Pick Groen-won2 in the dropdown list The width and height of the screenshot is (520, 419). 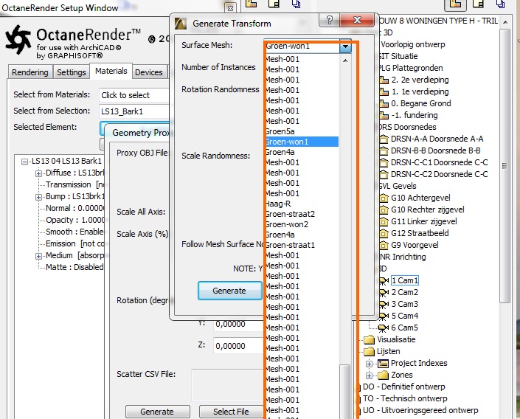[287, 224]
